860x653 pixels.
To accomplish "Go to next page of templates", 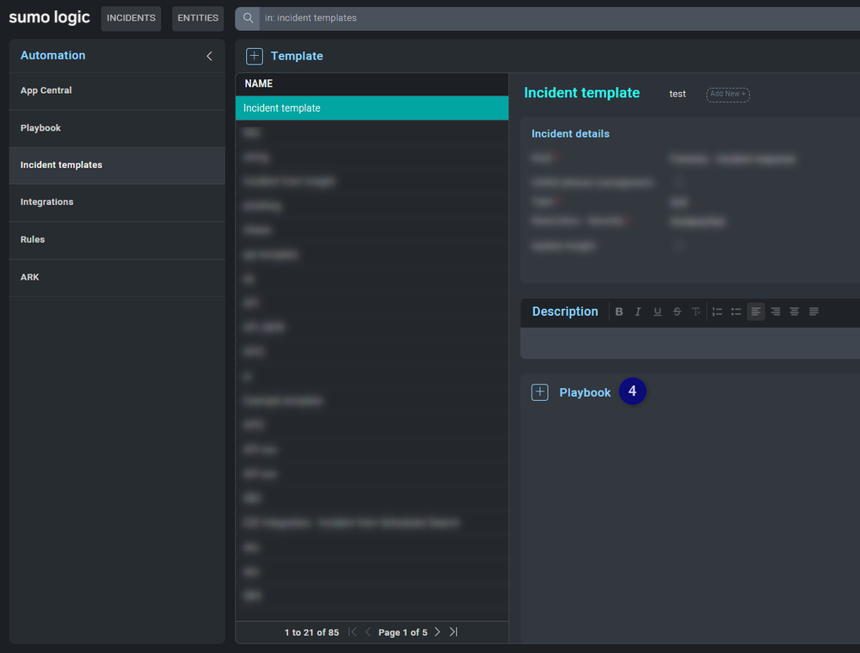I will (x=437, y=632).
